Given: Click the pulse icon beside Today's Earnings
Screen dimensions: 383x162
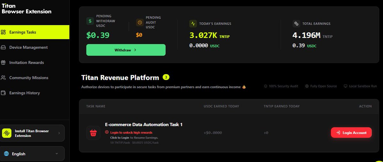Looking at the screenshot, I should (x=193, y=24).
